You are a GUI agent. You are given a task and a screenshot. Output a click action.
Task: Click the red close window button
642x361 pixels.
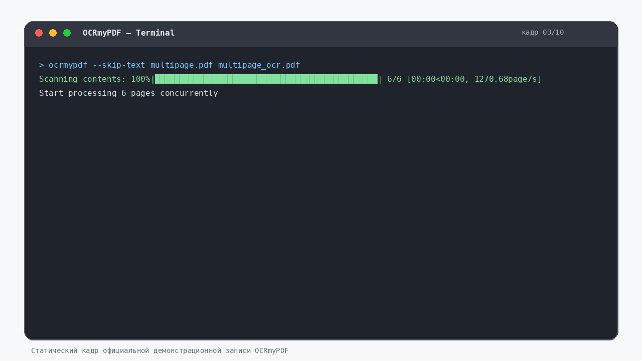[39, 33]
